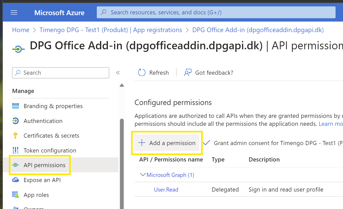Click the App roles icon
The image size is (343, 209).
coord(15,195)
